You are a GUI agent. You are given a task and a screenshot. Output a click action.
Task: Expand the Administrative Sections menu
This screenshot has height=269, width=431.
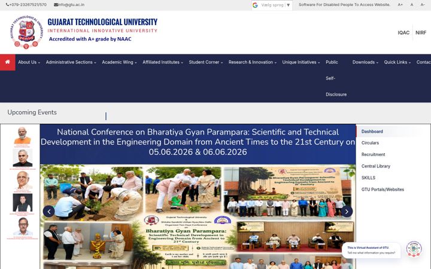(x=71, y=62)
